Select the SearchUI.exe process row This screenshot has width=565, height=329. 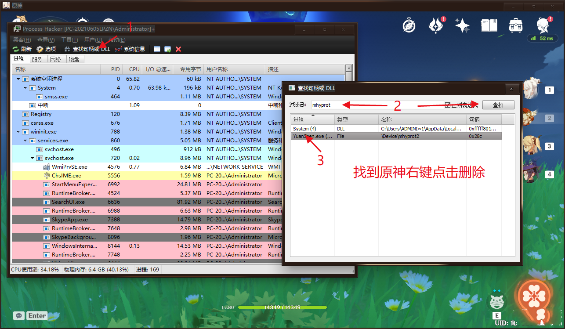pyautogui.click(x=178, y=202)
